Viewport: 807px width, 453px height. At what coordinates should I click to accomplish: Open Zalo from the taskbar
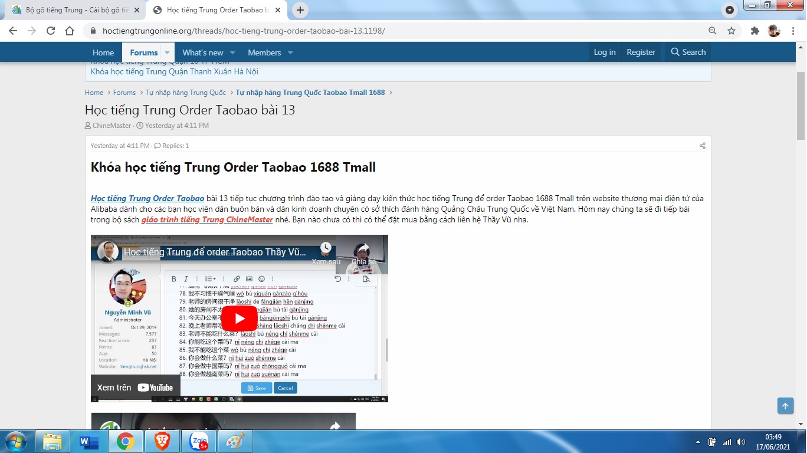tap(199, 441)
